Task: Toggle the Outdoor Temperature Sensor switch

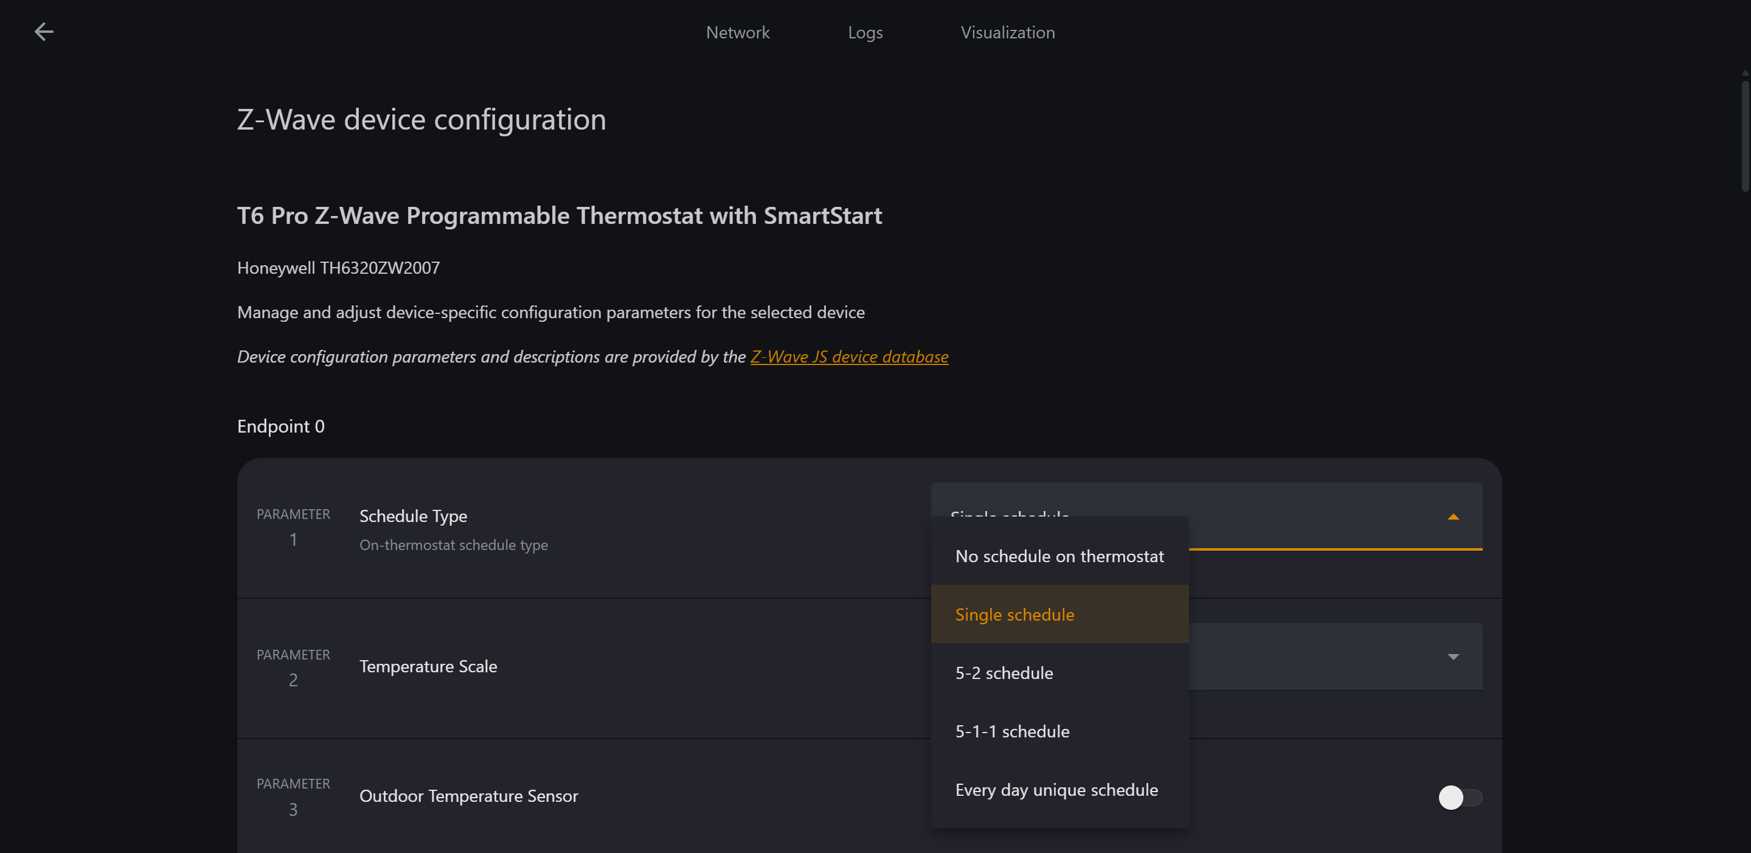Action: (x=1460, y=797)
